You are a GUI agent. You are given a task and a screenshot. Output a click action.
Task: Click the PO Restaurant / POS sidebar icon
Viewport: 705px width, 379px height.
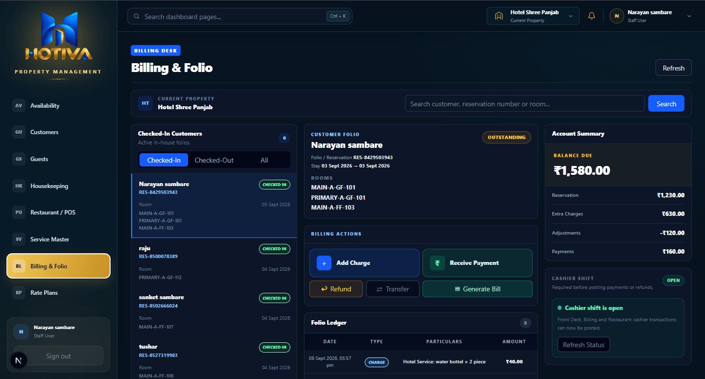(19, 213)
